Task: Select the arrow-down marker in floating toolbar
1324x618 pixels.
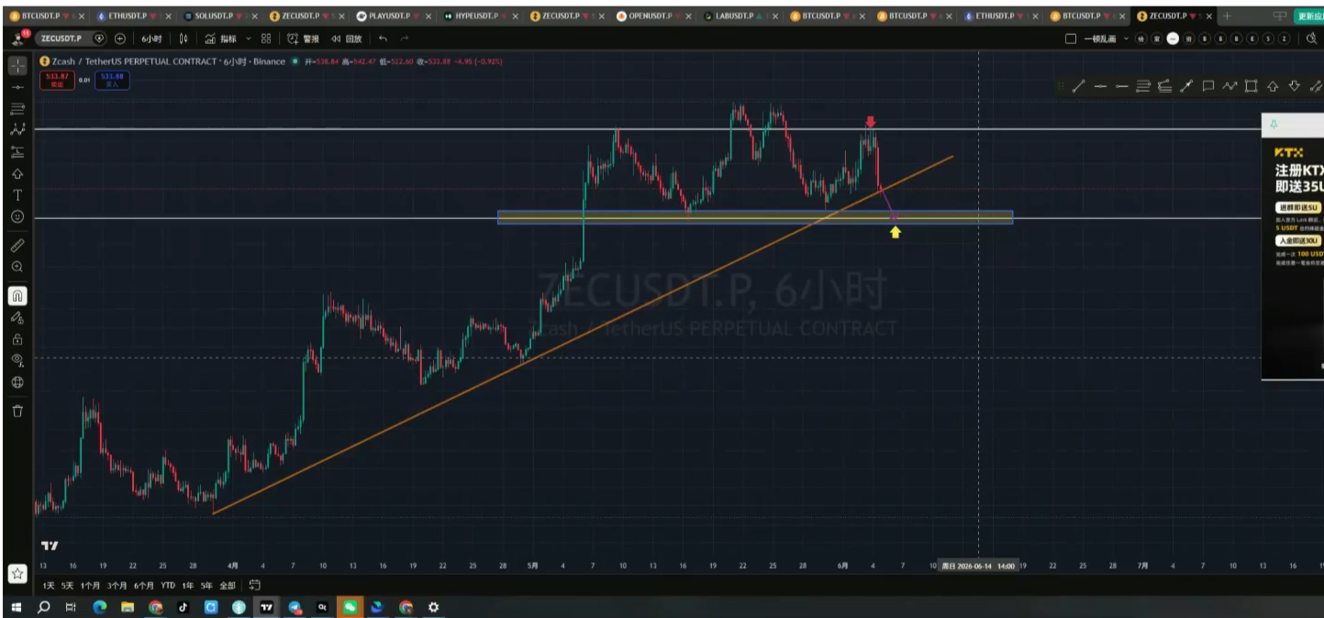Action: [1294, 86]
